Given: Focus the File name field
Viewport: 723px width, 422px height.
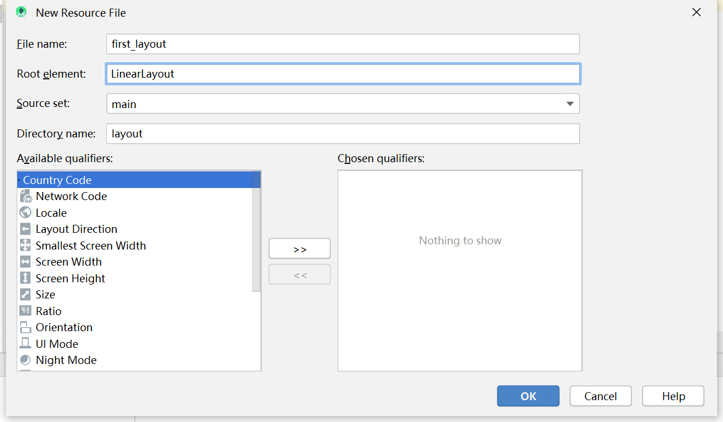Looking at the screenshot, I should coord(343,44).
